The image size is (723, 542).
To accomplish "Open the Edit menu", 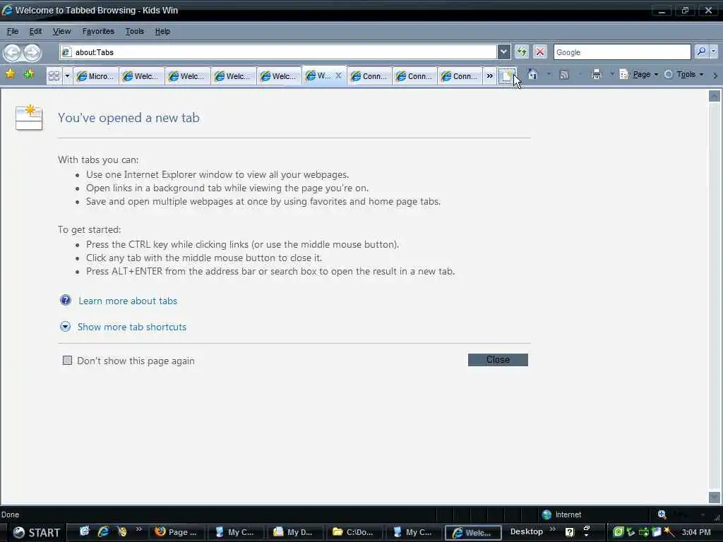I will [35, 31].
